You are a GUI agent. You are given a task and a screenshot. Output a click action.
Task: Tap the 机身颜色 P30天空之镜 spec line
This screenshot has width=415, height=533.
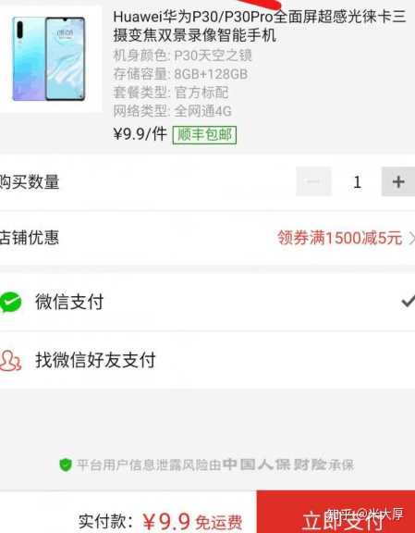182,56
